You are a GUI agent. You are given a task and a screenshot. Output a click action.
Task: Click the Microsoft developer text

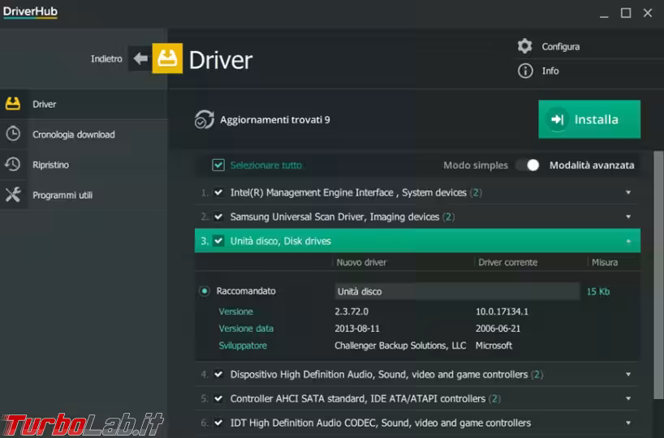coord(494,346)
